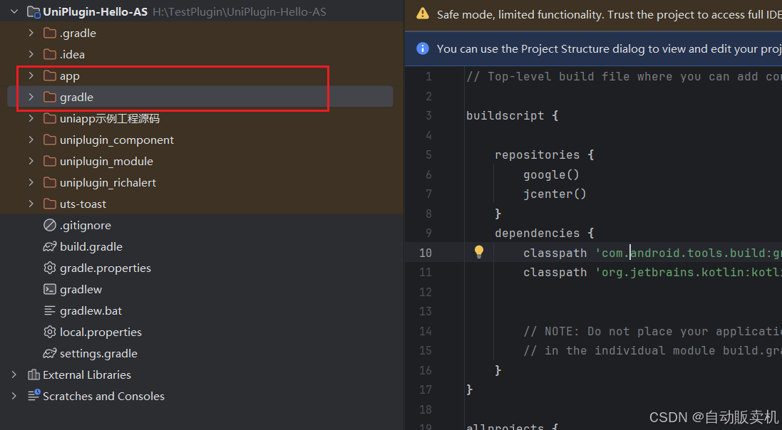Screen dimensions: 782x430
Task: Click the .gitignore ignore-file icon
Action: (x=49, y=225)
